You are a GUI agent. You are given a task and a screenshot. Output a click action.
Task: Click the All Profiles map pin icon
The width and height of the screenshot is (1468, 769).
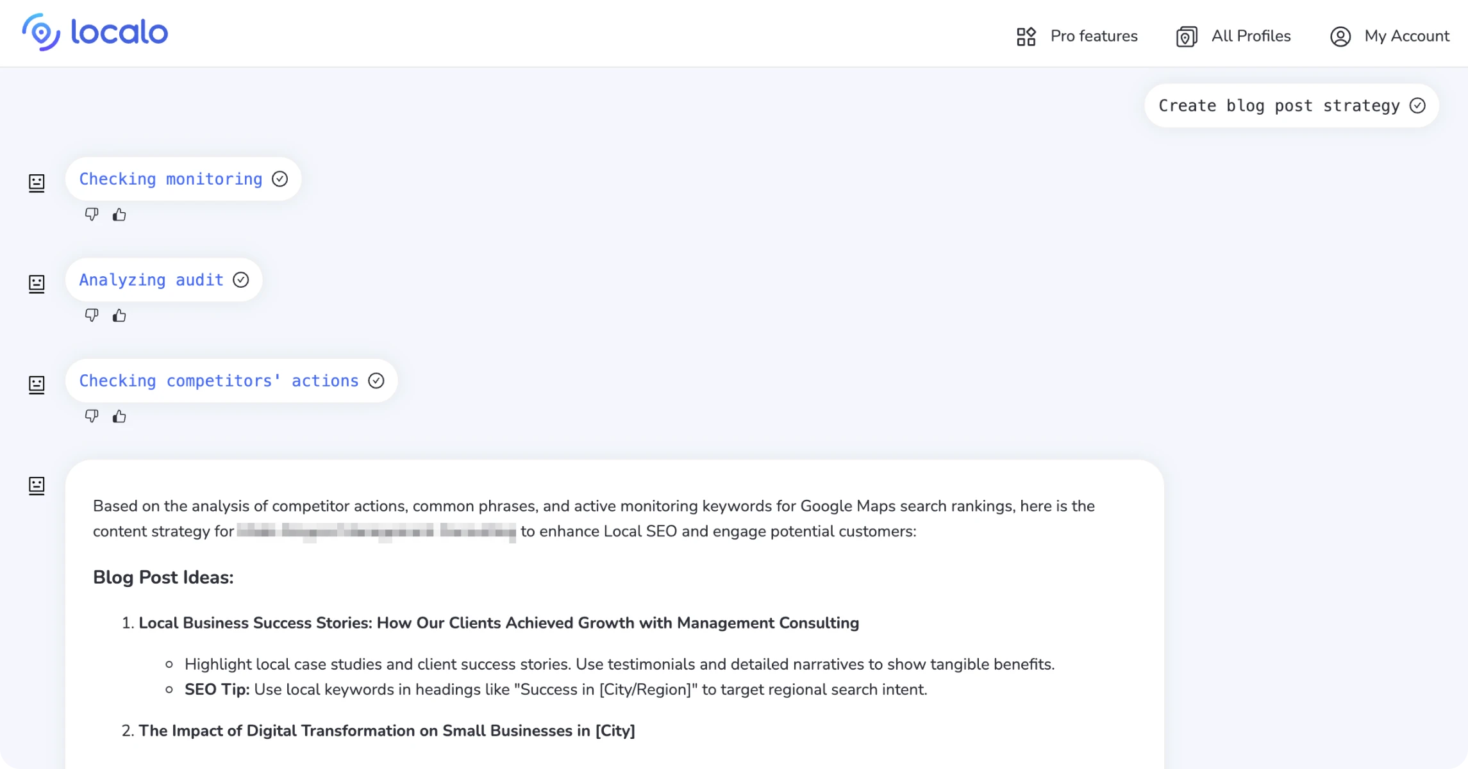coord(1186,37)
